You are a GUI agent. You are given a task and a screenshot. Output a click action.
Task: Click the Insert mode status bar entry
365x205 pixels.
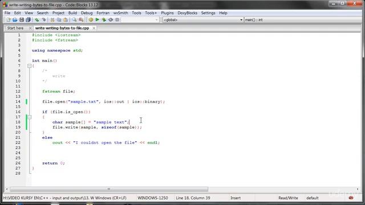236,198
